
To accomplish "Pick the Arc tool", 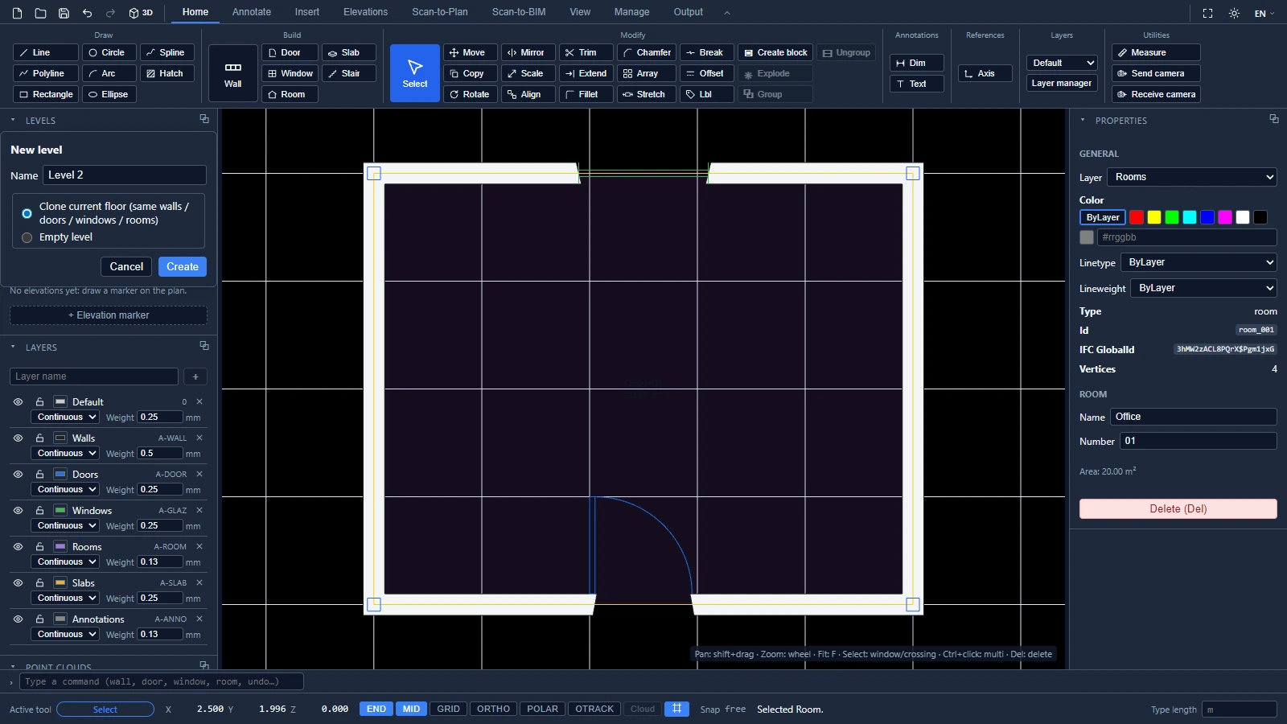I will [109, 73].
